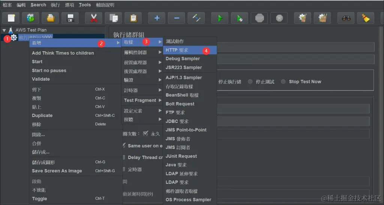Click the gray Stop toolbar icon
This screenshot has width=384, height=205.
click(259, 18)
